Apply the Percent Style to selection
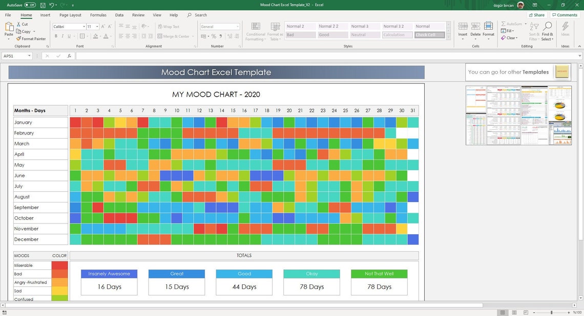 [x=213, y=36]
